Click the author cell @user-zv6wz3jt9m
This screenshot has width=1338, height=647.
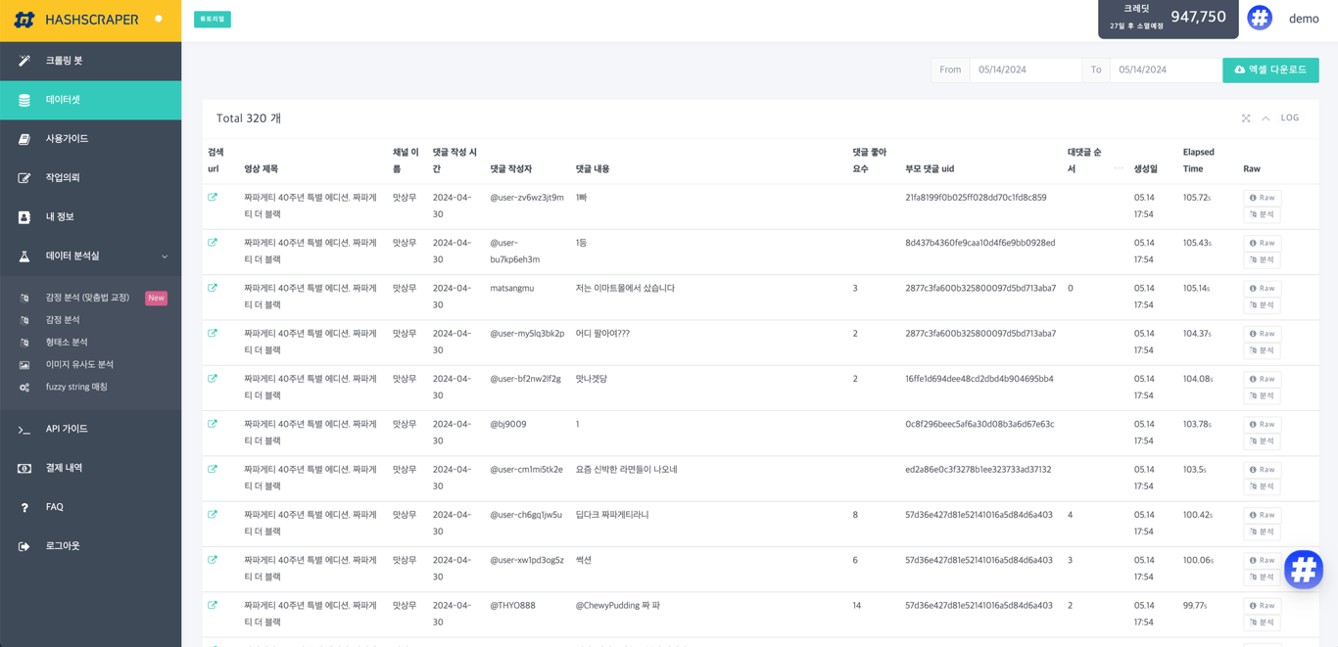click(527, 198)
